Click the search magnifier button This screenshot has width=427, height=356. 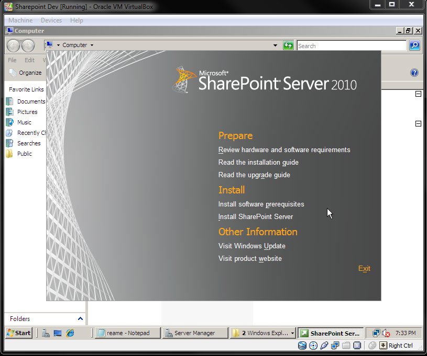click(x=414, y=45)
